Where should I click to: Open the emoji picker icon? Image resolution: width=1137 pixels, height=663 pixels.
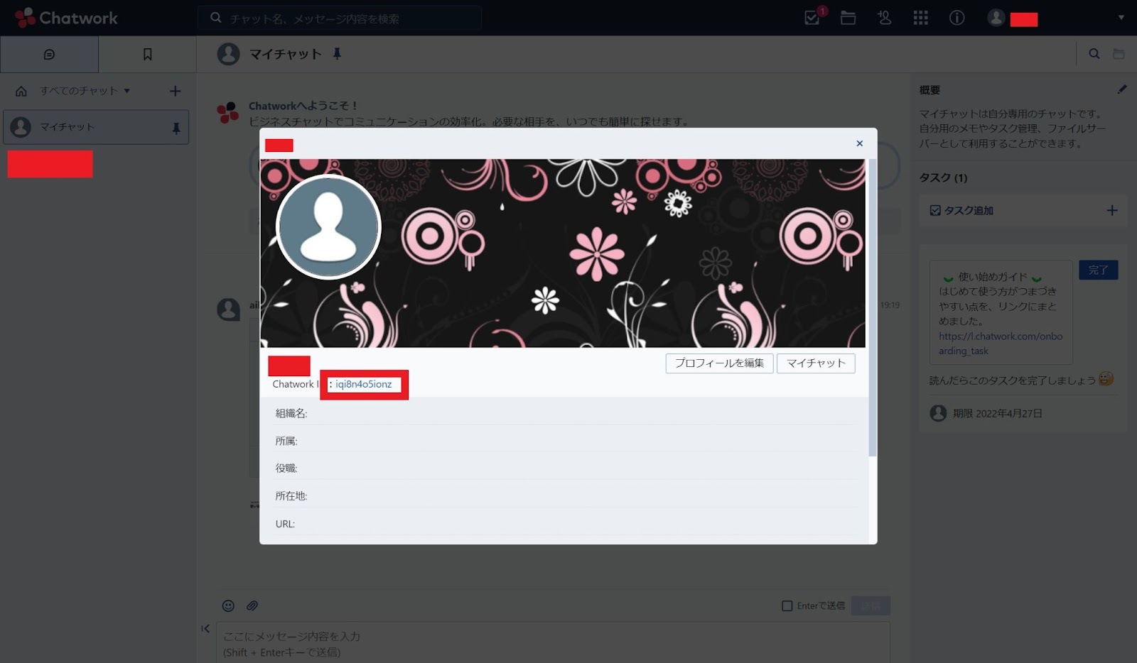pos(228,606)
